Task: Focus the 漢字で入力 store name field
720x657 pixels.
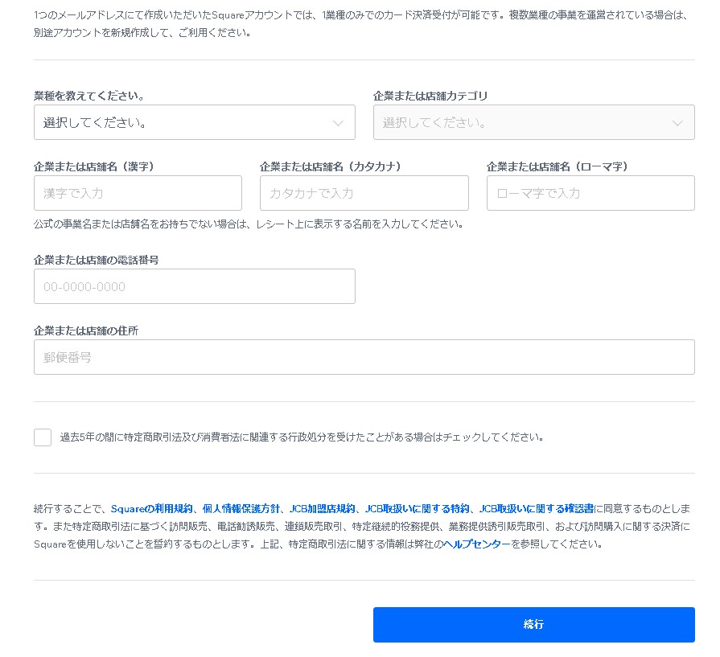Action: click(138, 194)
